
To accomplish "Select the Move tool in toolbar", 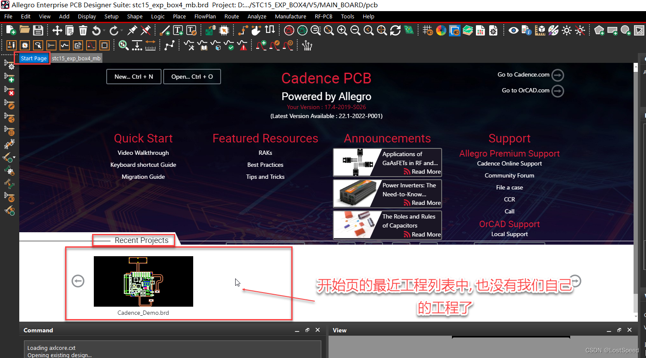I will pyautogui.click(x=57, y=30).
